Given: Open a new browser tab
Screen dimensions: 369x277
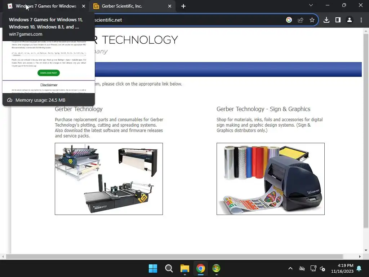Looking at the screenshot, I should point(183,6).
